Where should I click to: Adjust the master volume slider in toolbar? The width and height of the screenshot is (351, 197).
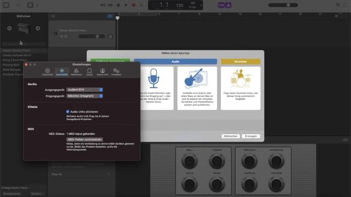(x=283, y=5)
